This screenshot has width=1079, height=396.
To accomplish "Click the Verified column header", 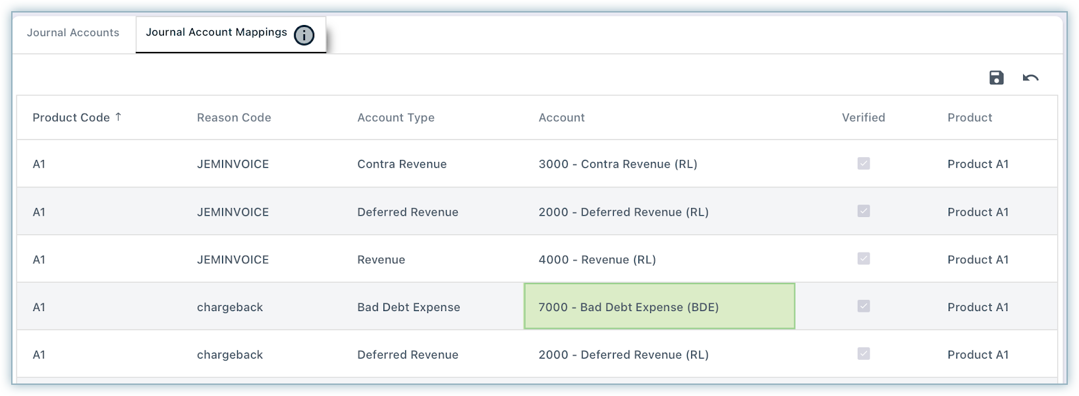I will [x=863, y=118].
